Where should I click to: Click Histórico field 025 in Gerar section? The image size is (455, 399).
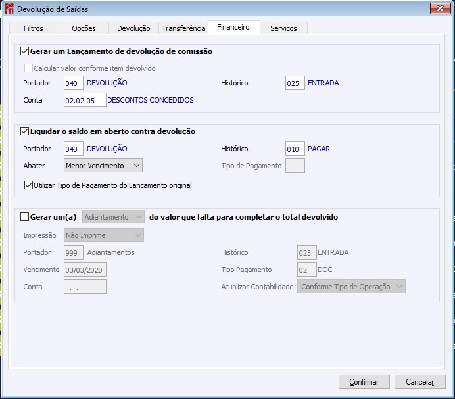click(306, 252)
